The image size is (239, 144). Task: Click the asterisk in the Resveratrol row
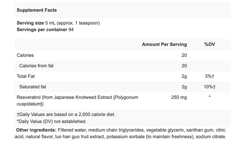click(x=210, y=97)
